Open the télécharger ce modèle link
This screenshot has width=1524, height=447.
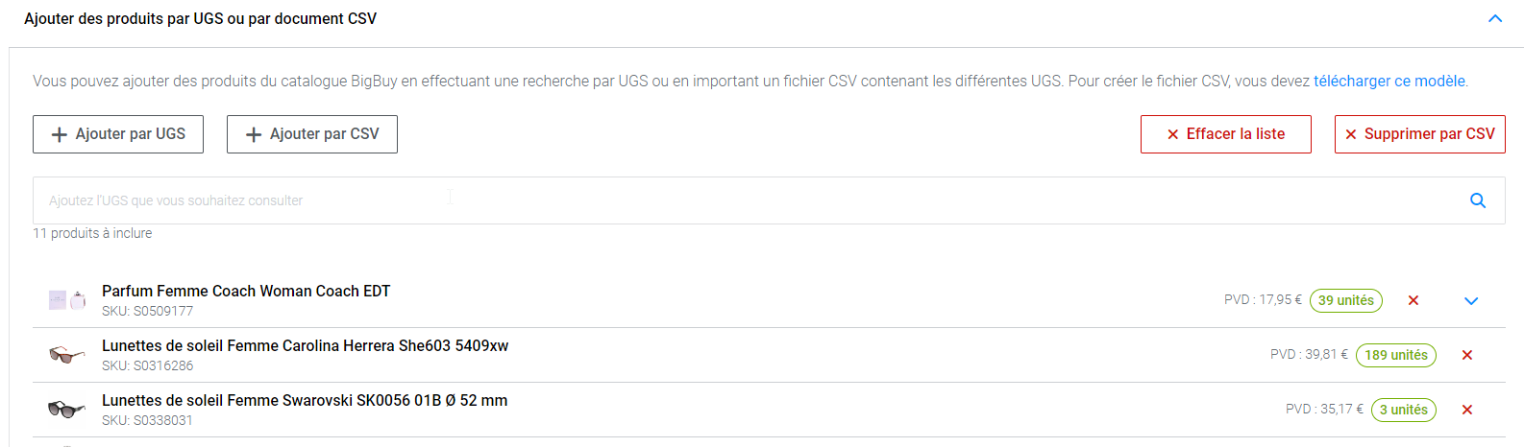point(1389,82)
